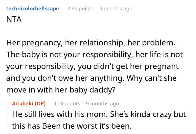Open the top comment's 9 months ago timestamp

[116, 9]
